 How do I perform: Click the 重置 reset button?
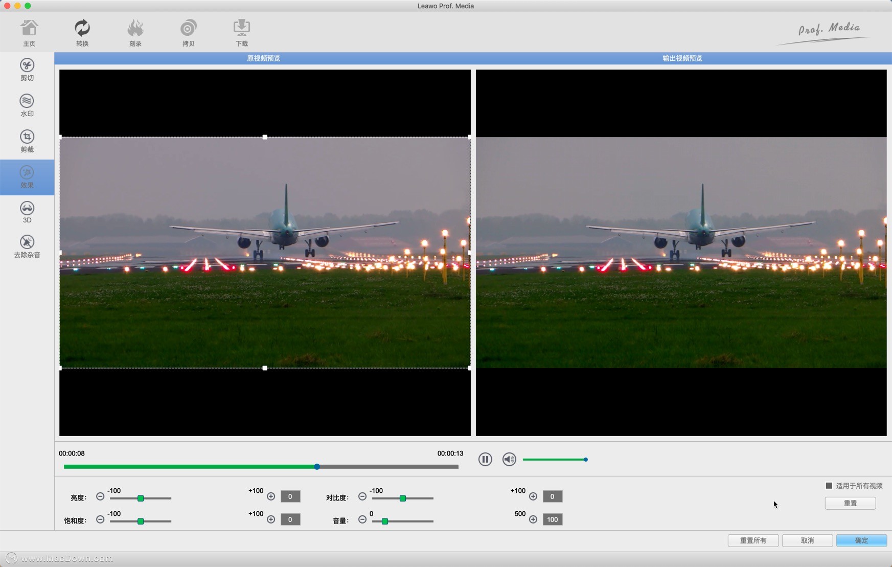point(850,503)
